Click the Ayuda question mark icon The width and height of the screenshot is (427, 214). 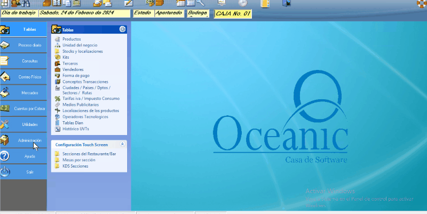(x=5, y=156)
